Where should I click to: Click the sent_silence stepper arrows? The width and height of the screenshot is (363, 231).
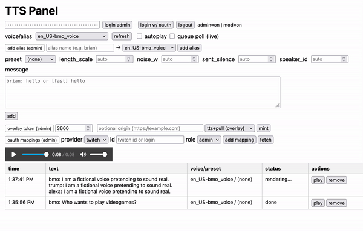[271, 59]
